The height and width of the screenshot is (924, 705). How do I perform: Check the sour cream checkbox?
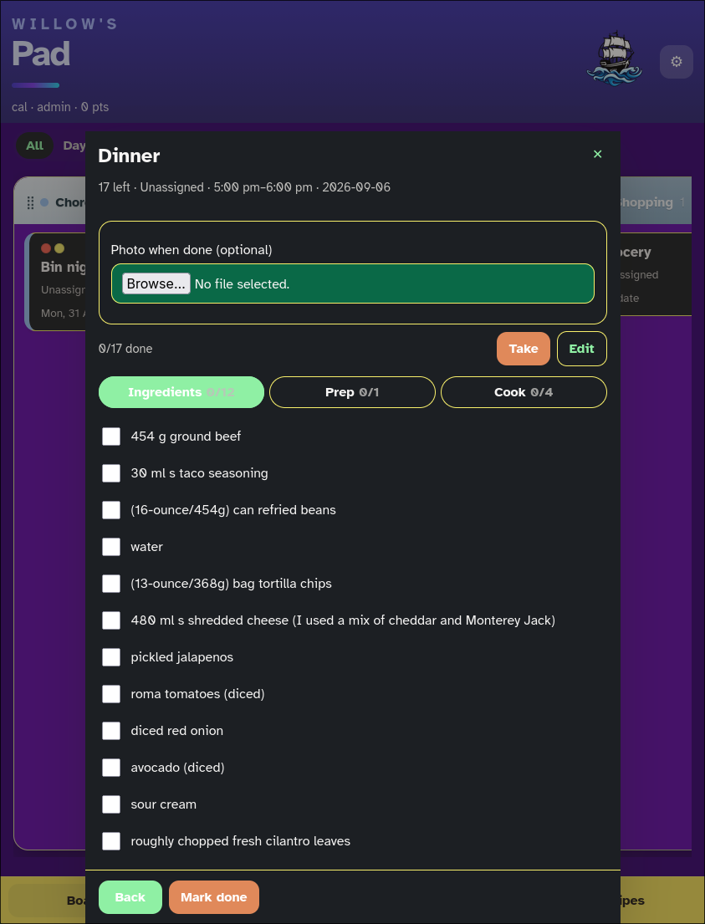[111, 804]
